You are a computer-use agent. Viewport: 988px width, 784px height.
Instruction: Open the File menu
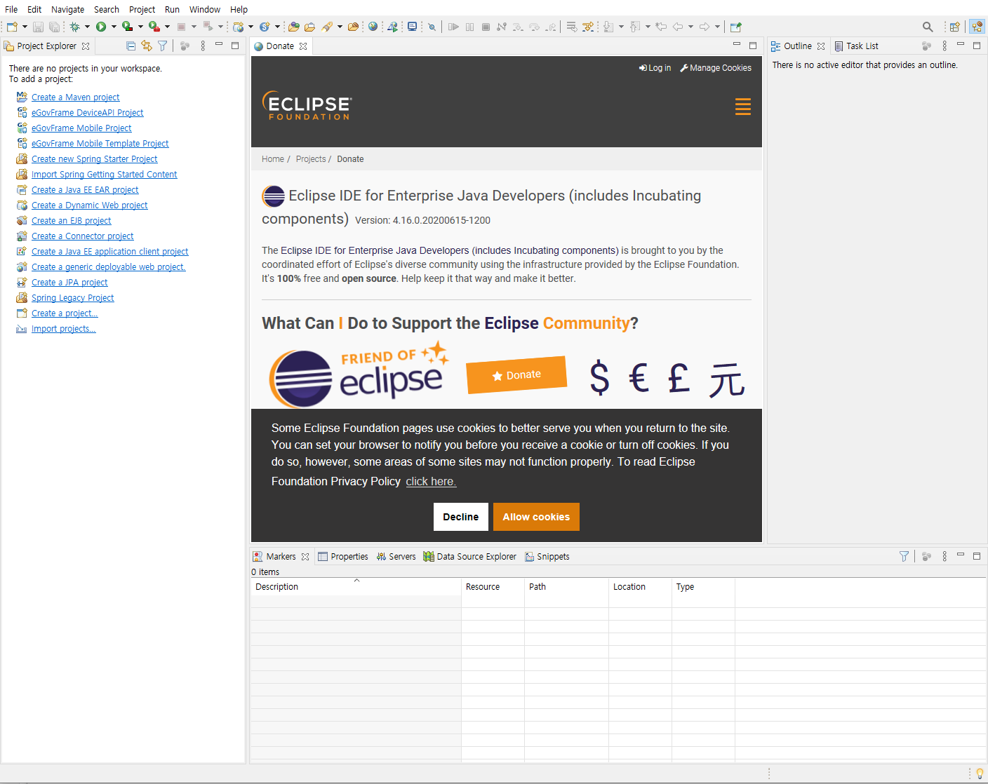tap(11, 9)
